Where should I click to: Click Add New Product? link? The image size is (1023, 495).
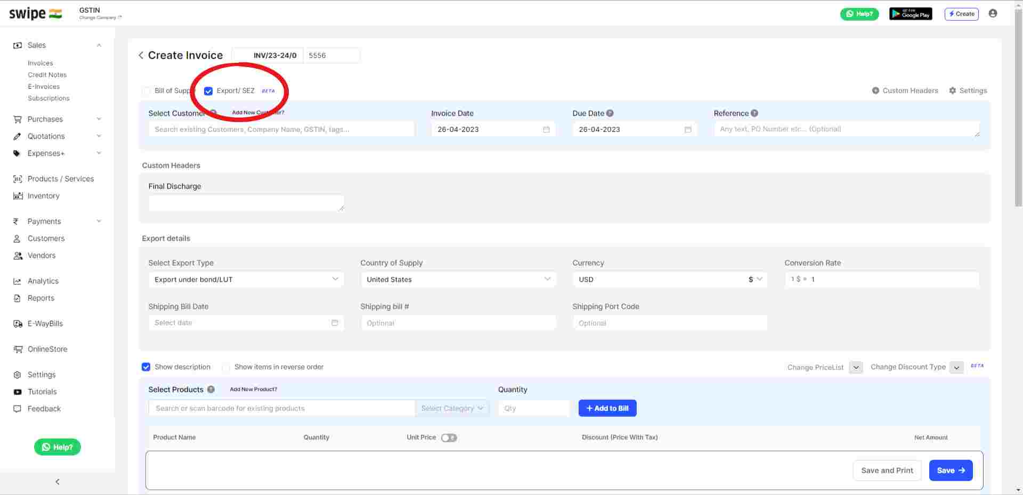(x=254, y=390)
